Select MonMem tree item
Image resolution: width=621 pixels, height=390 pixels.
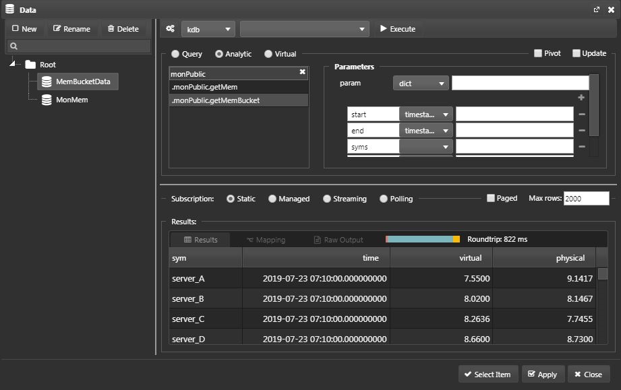pyautogui.click(x=65, y=100)
